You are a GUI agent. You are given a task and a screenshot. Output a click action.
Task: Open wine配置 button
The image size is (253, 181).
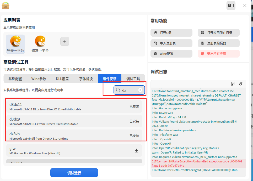pyautogui.click(x=171, y=54)
